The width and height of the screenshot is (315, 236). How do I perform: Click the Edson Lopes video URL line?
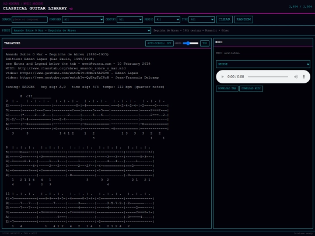click(72, 73)
